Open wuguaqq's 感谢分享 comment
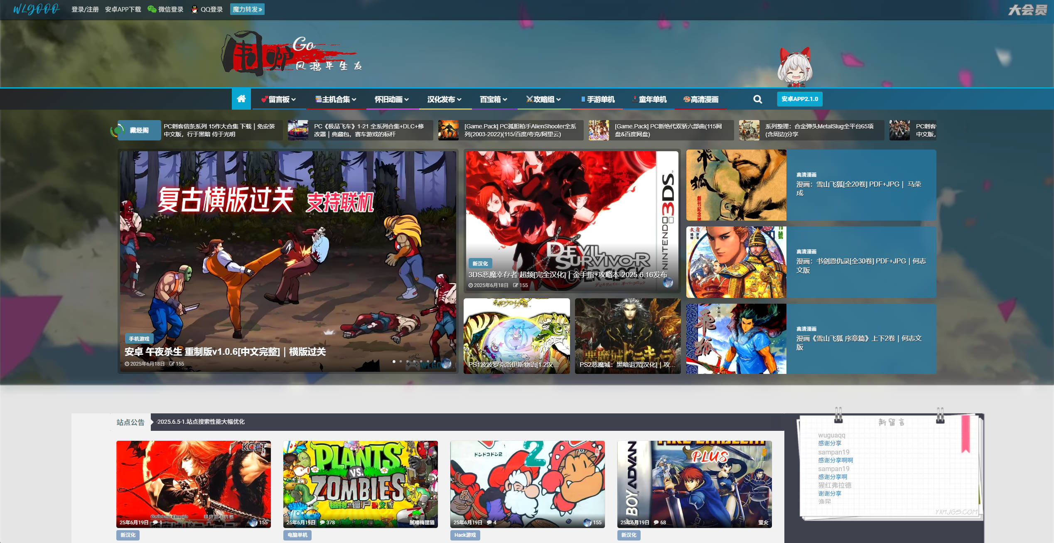This screenshot has height=543, width=1054. point(830,443)
